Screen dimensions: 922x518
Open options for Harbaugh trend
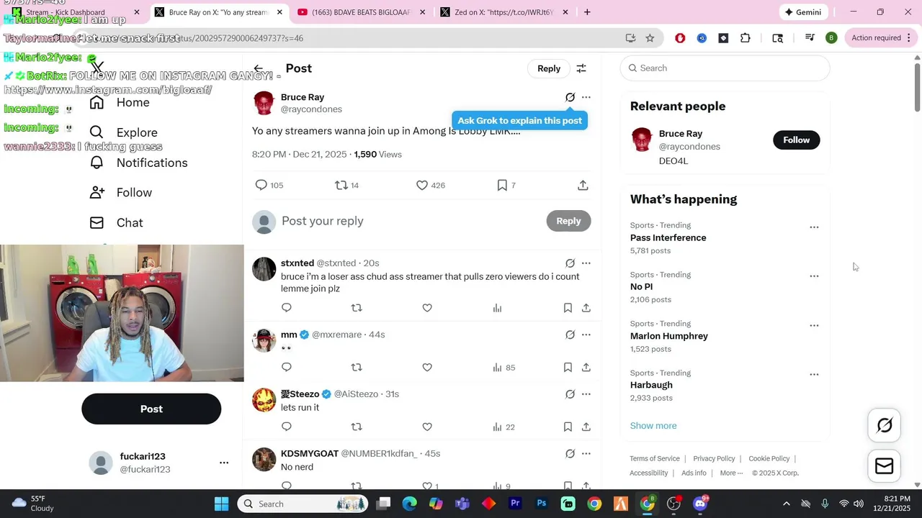814,374
